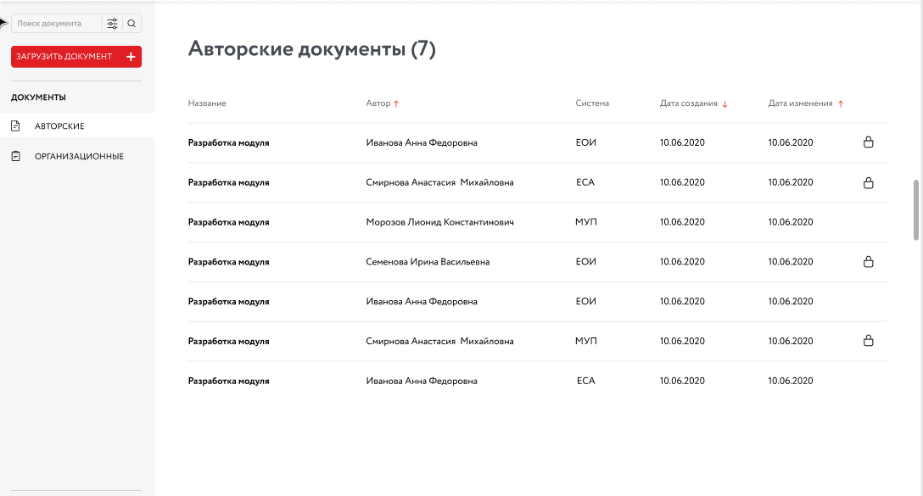Screen dimensions: 923x496
Task: Click the Название column header
Action: coord(207,103)
